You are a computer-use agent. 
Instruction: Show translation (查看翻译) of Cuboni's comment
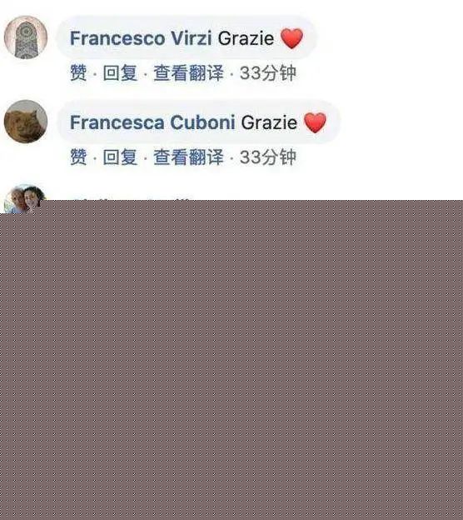(188, 157)
